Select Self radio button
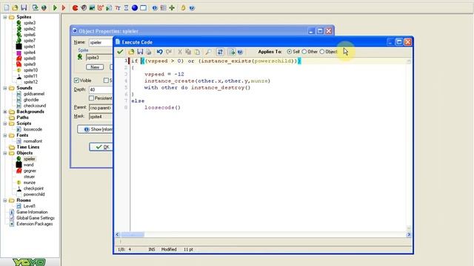This screenshot has width=474, height=266. tap(290, 52)
